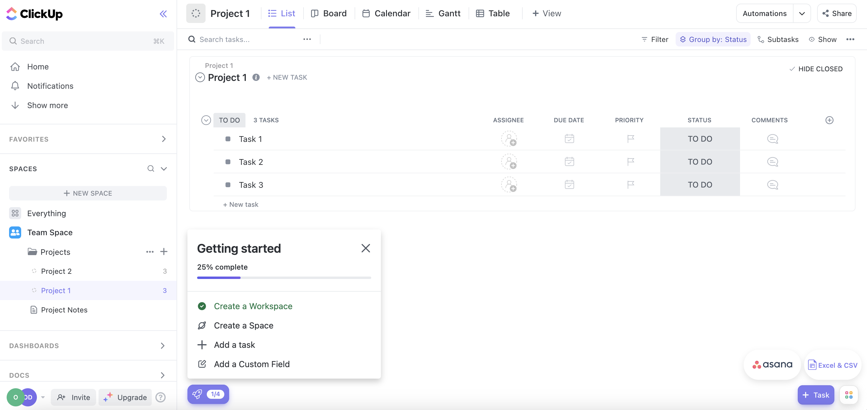867x410 pixels.
Task: Click the Getting started progress bar
Action: 284,277
